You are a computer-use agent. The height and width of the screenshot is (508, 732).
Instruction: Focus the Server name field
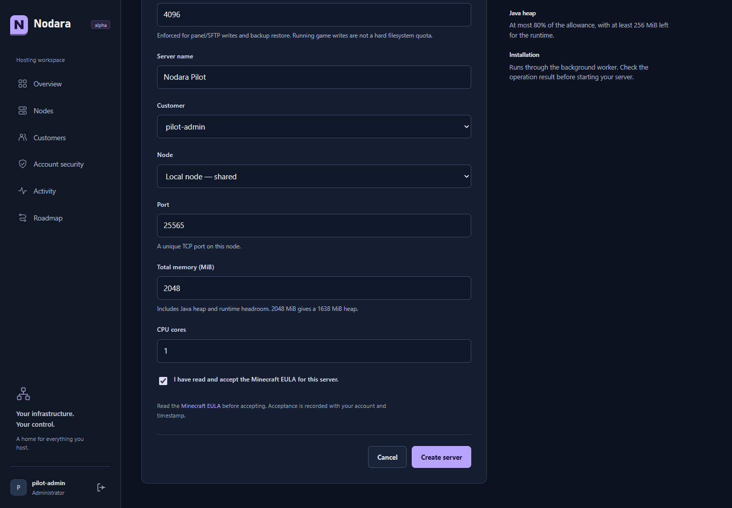click(x=314, y=77)
